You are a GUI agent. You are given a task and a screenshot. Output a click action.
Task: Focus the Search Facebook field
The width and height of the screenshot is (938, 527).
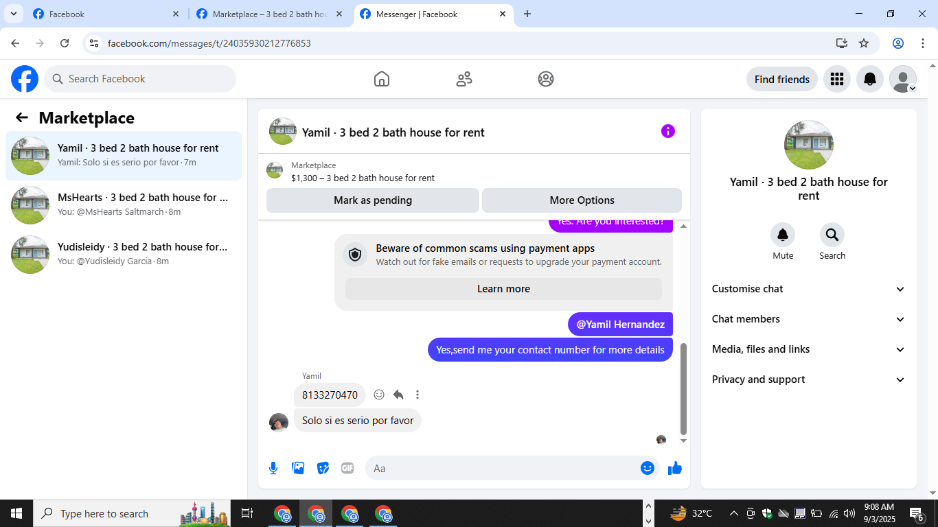(140, 79)
